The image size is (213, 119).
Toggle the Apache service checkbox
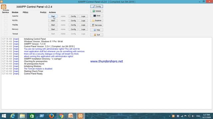[x=6, y=16]
